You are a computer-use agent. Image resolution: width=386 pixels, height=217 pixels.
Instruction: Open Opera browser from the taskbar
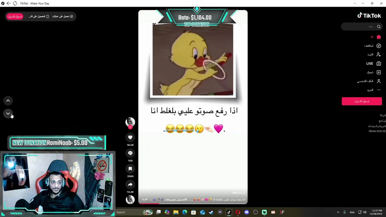coord(238,212)
